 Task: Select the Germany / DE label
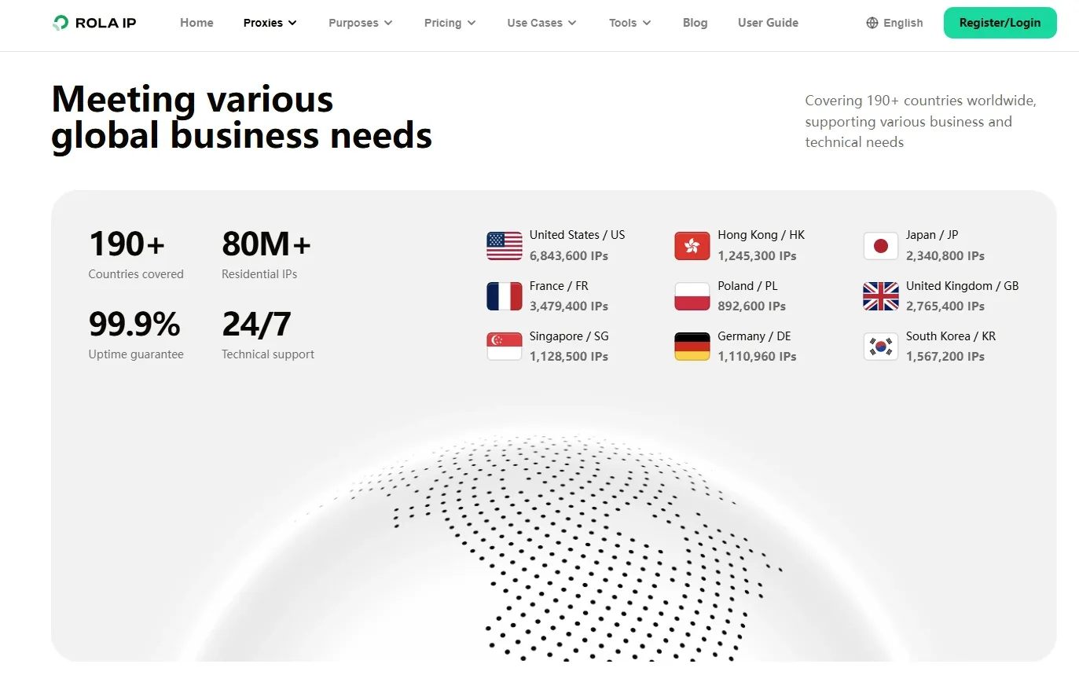point(754,336)
